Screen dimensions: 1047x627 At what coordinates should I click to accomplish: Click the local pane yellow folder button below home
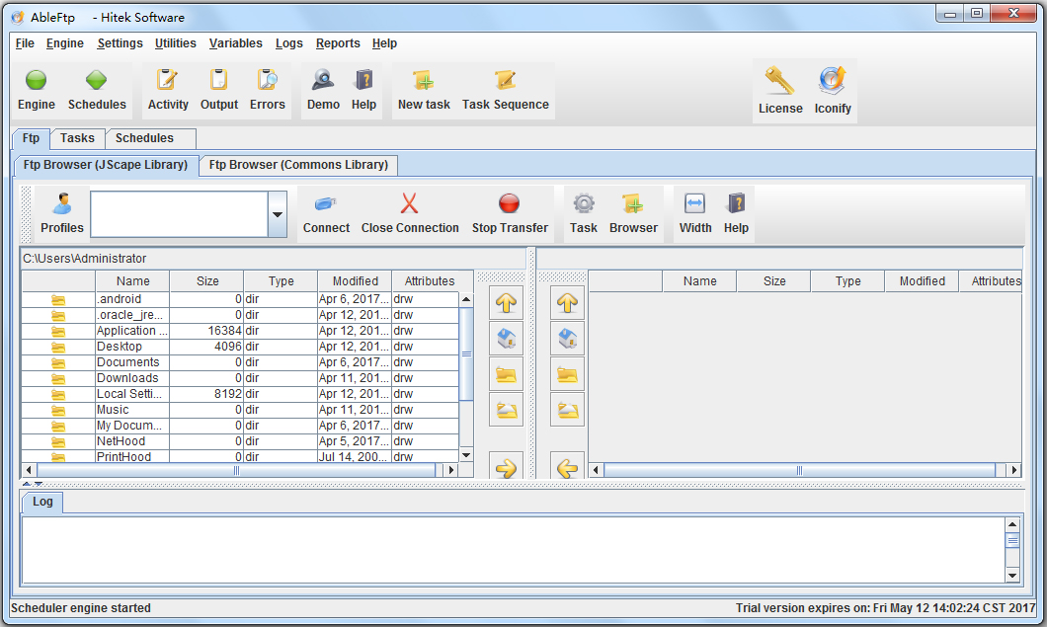point(506,374)
